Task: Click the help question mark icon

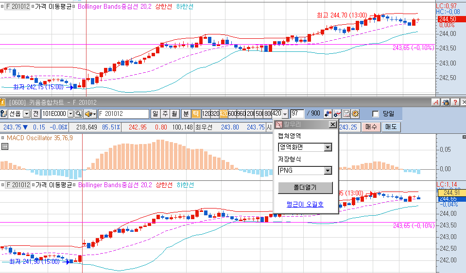Action: [x=455, y=102]
